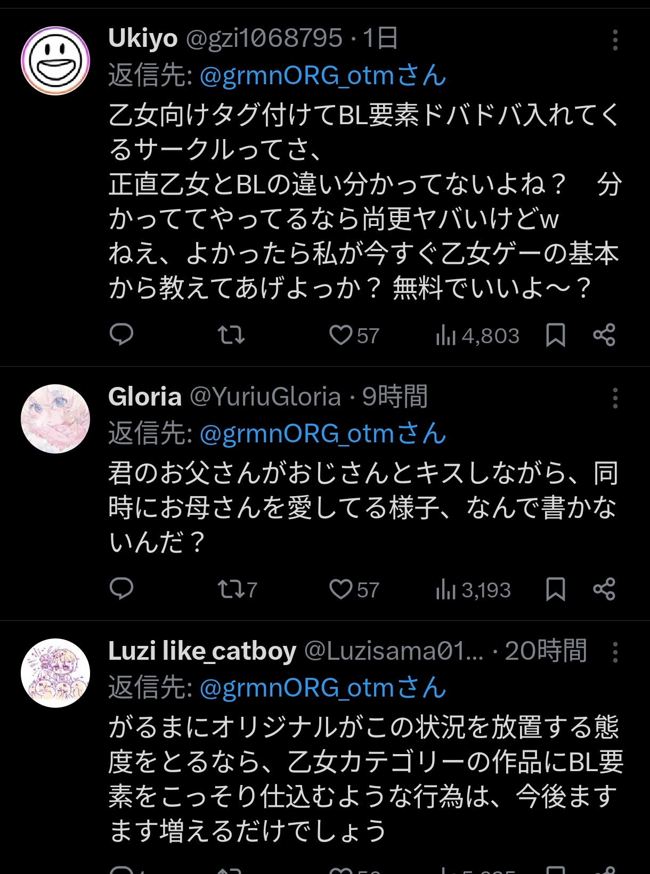The height and width of the screenshot is (874, 650).
Task: Like Ukiyo's tweet with 57 likes
Action: 354,335
